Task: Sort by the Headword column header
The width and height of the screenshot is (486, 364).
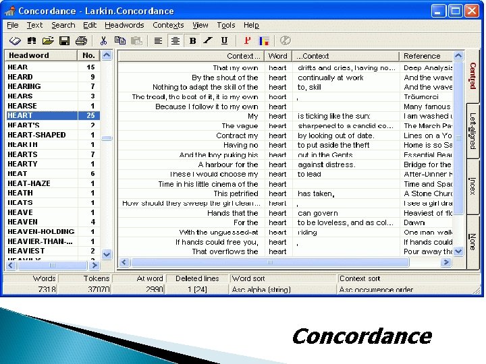Action: click(40, 55)
